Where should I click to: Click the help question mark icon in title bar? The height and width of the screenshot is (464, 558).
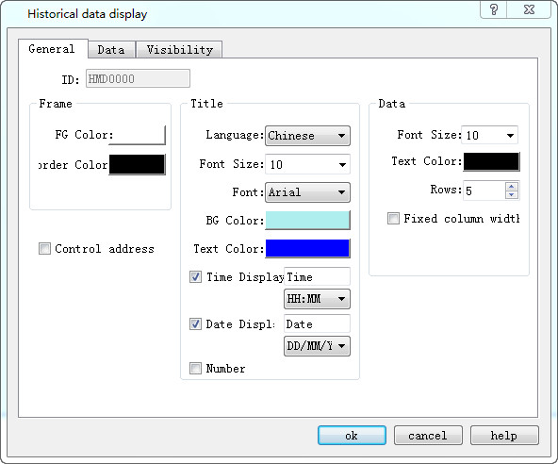pos(494,9)
